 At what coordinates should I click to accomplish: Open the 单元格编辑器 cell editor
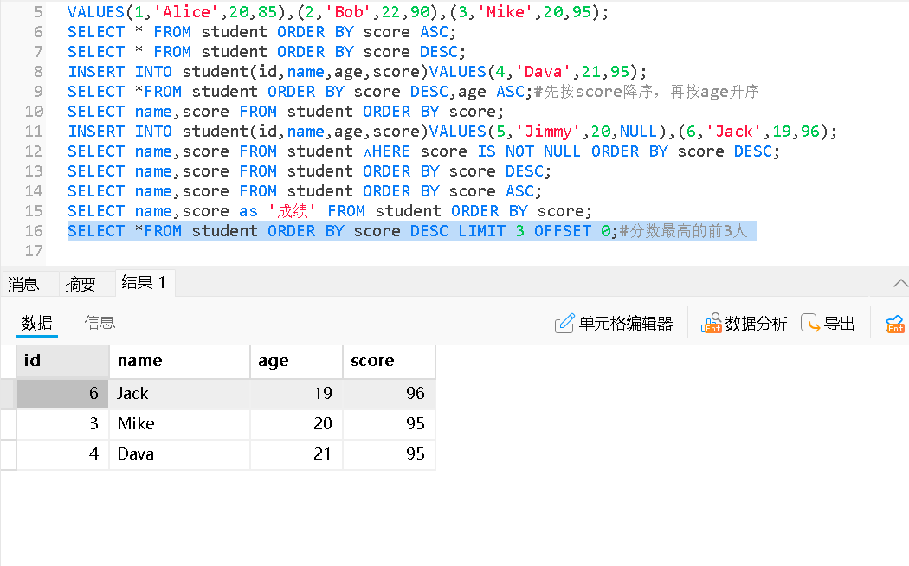614,324
